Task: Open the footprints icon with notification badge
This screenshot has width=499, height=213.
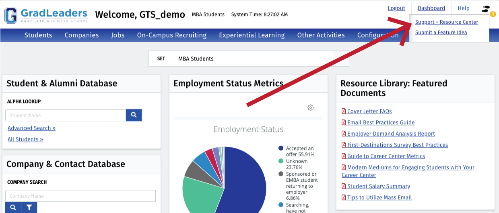Action: 487,9
